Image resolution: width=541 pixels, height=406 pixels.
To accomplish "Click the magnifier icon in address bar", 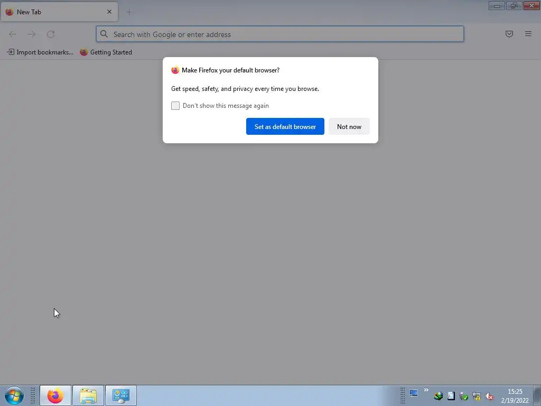I will [x=104, y=34].
